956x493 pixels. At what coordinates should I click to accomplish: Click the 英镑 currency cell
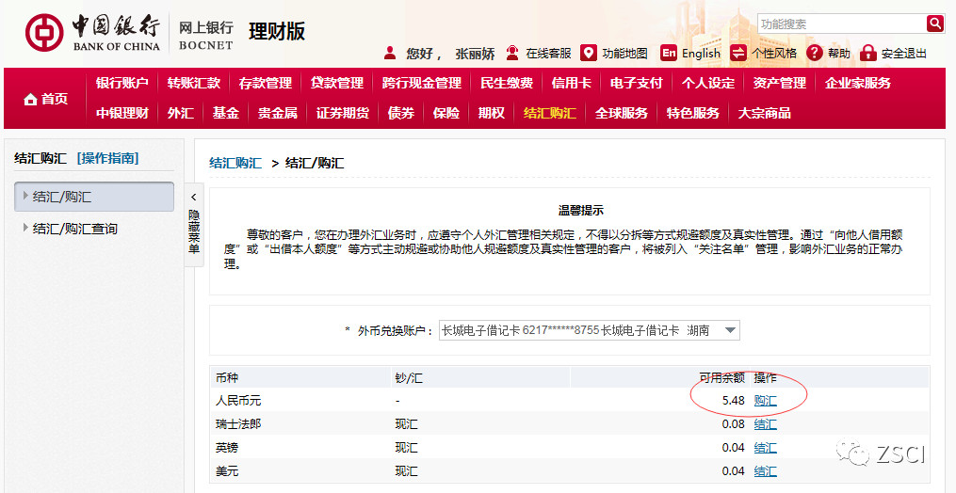pos(227,448)
